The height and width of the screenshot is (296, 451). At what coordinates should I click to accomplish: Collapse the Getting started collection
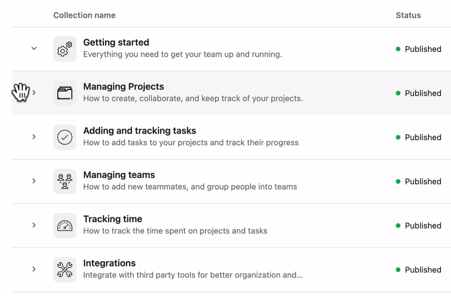(x=34, y=48)
